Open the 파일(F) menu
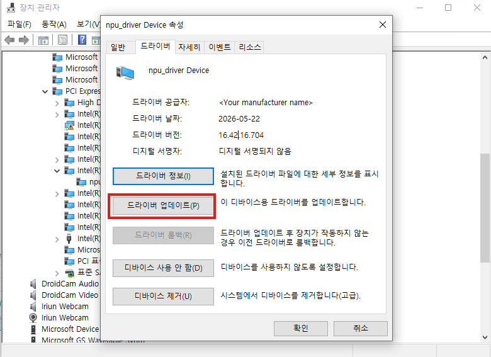The image size is (491, 357). [20, 24]
